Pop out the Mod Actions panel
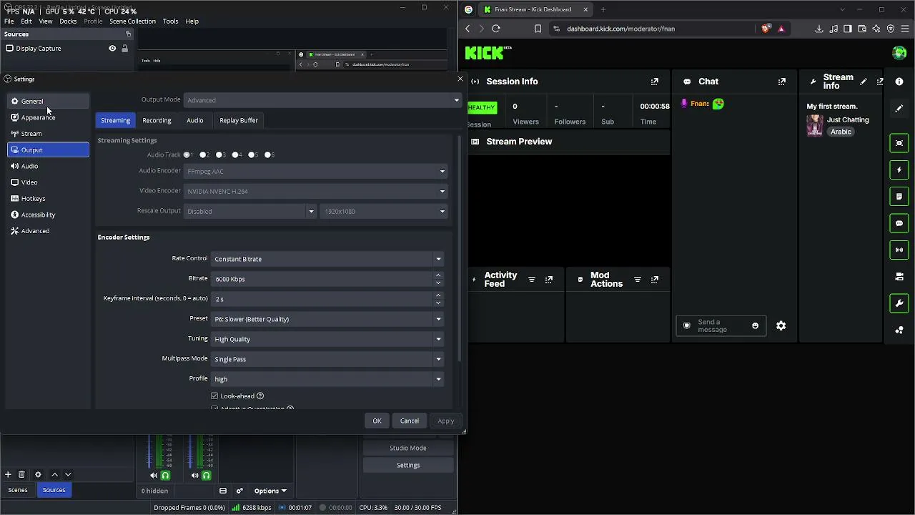This screenshot has width=915, height=515. (655, 280)
